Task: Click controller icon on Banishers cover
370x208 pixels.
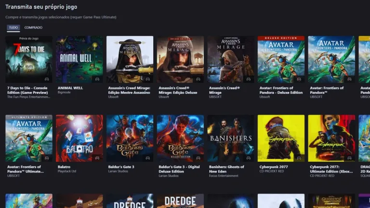Action: click(x=249, y=158)
